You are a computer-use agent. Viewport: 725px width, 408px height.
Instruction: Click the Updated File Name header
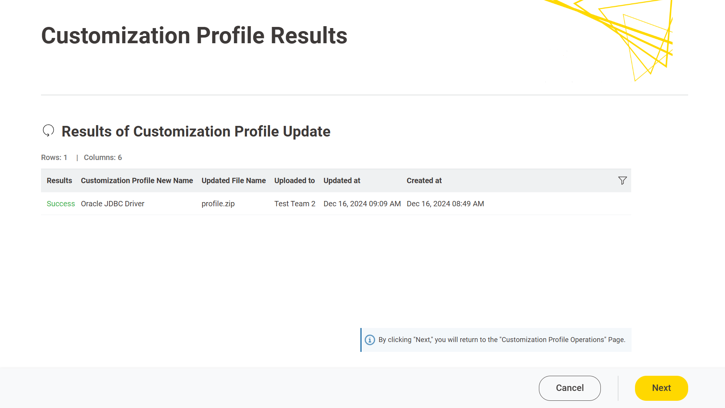(x=234, y=180)
